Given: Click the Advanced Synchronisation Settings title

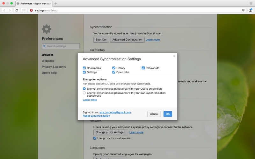Looking at the screenshot, I should (112, 59).
